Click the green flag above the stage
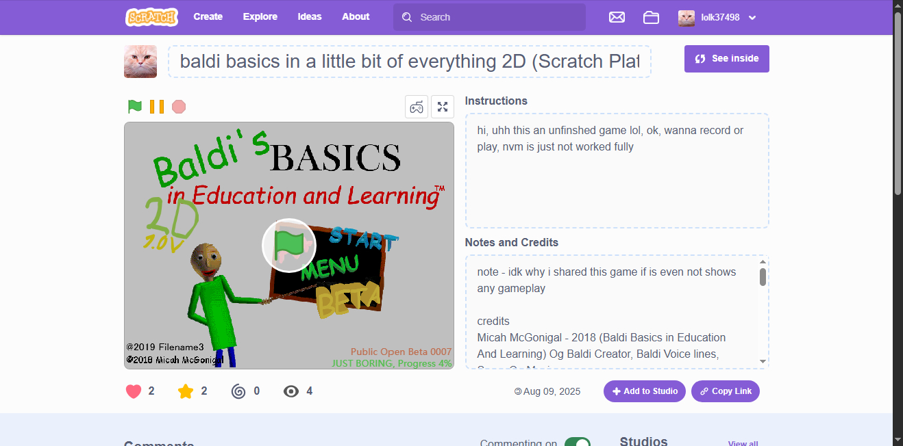Viewport: 903px width, 446px height. (135, 107)
